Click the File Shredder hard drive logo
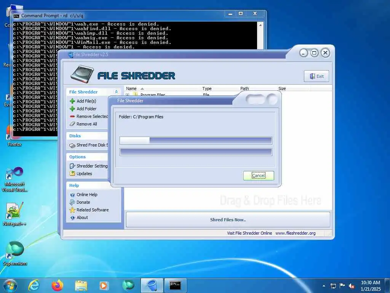The image size is (390, 293). click(x=82, y=74)
